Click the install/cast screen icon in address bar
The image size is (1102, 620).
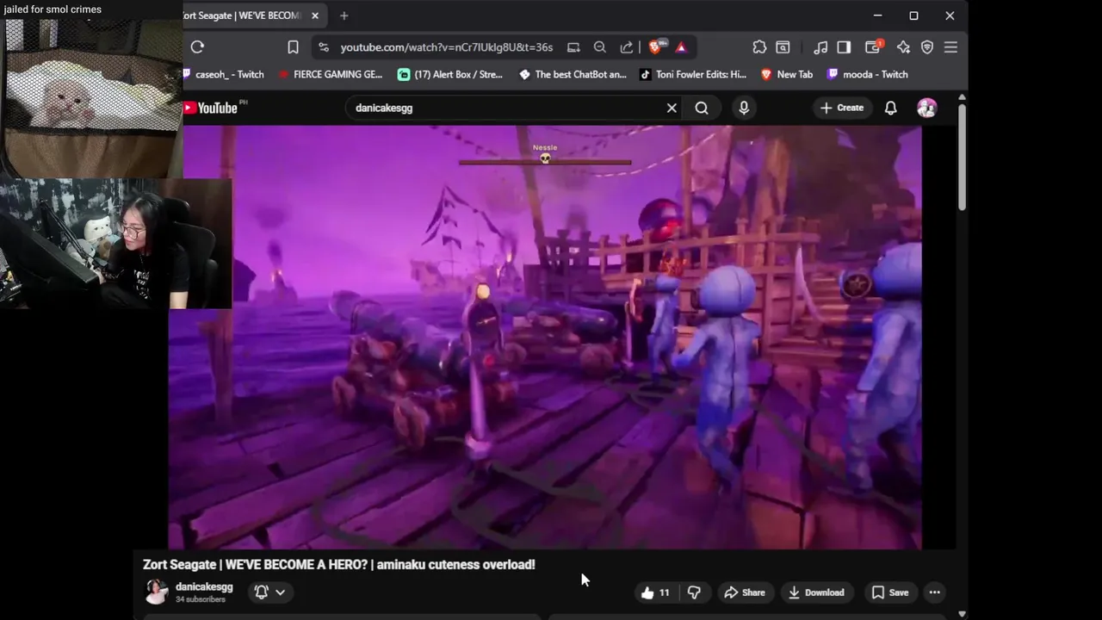(x=573, y=47)
